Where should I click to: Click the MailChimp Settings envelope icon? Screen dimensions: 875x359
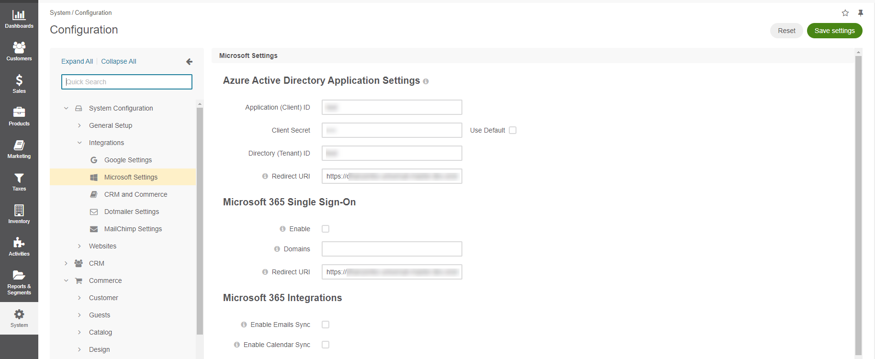(94, 229)
